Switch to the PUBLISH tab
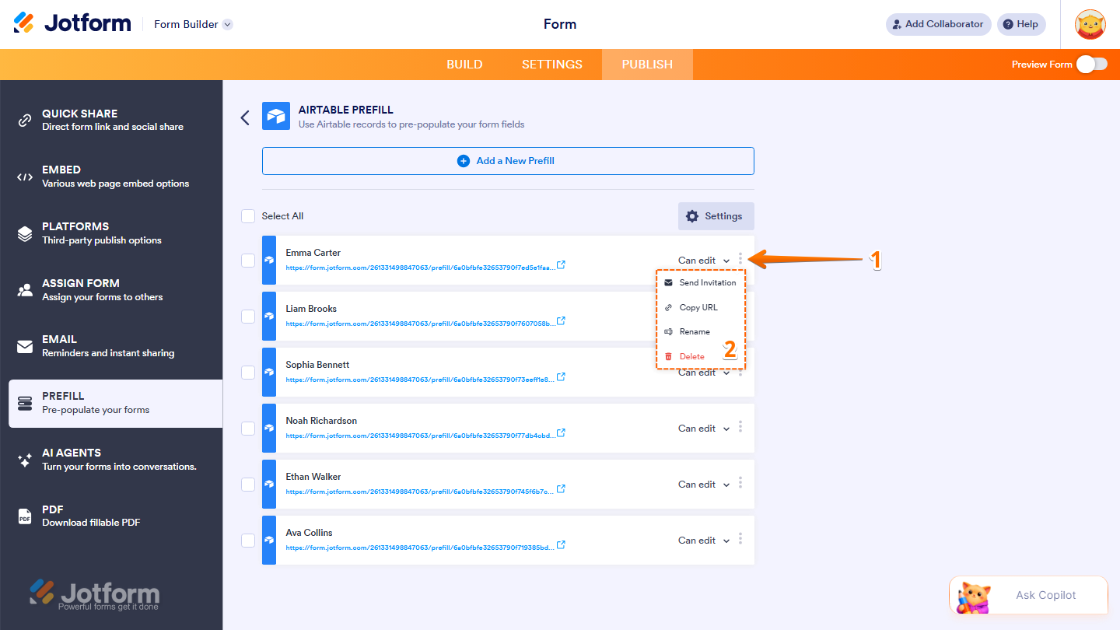 point(647,65)
